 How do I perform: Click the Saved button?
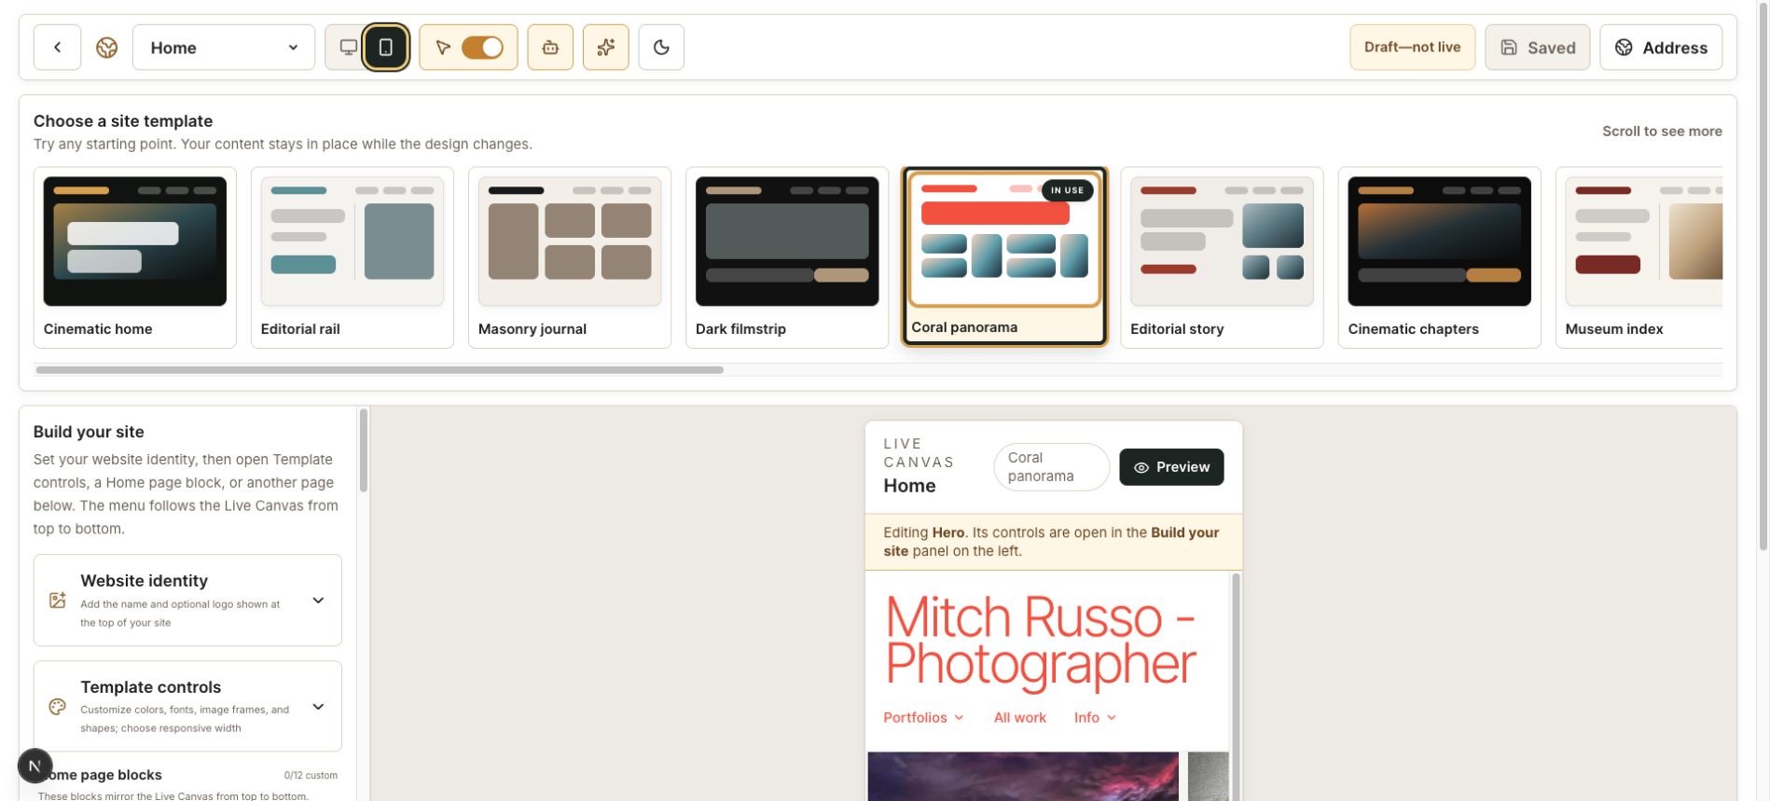click(x=1537, y=48)
